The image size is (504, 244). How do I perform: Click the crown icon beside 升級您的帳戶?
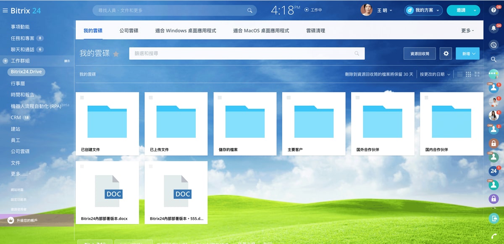(x=11, y=220)
